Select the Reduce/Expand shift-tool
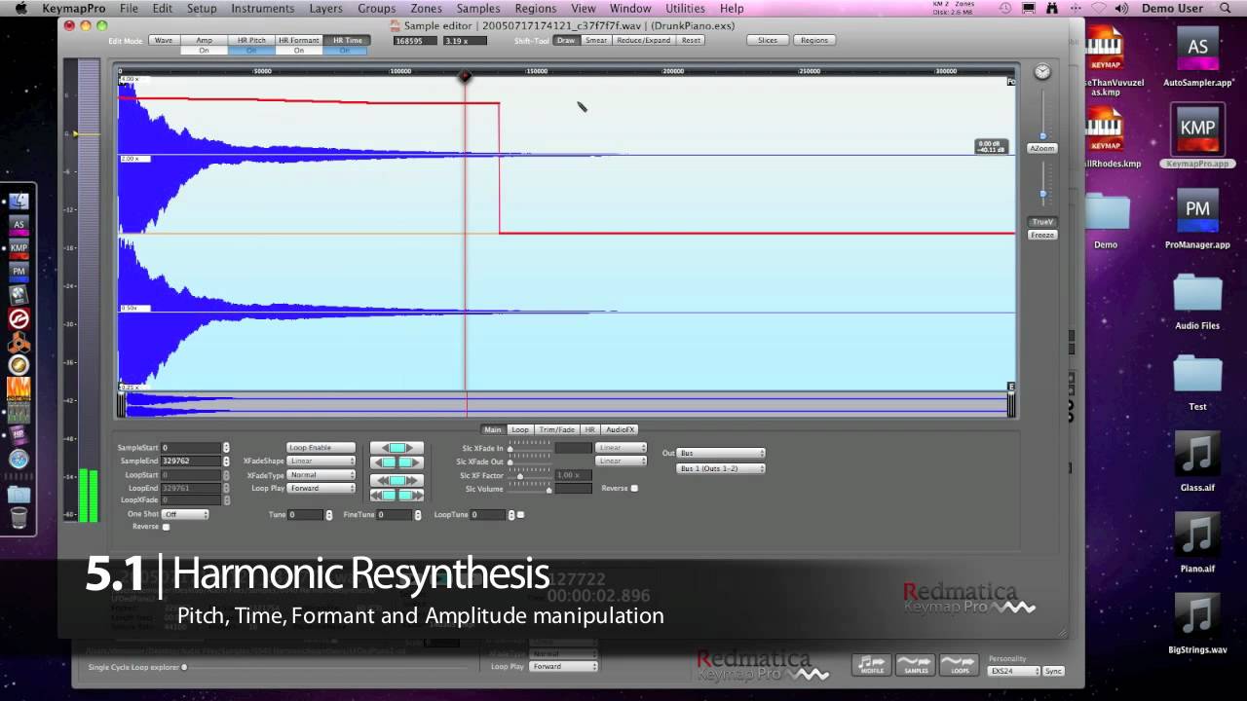Screen dimensions: 1247x701 (x=644, y=40)
